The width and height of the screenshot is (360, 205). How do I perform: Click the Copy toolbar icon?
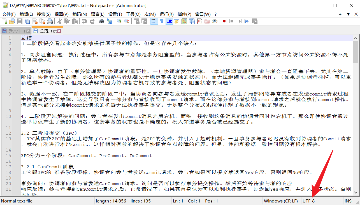[67, 21]
